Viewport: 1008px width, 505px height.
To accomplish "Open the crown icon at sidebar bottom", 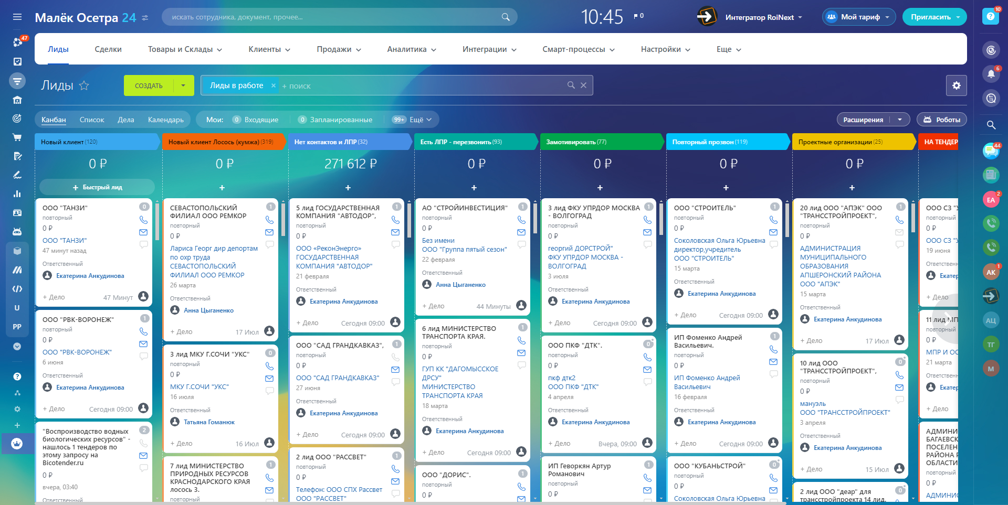I will coord(17,444).
